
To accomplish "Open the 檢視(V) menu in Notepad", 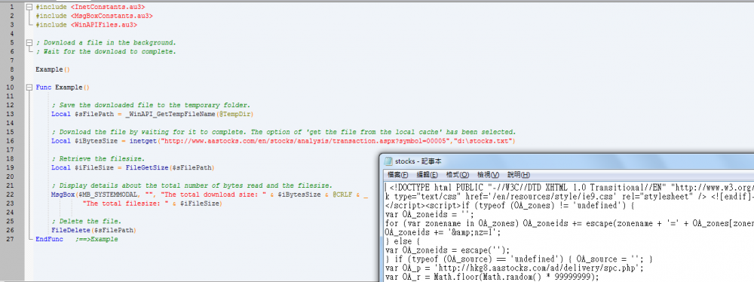I will [x=488, y=175].
